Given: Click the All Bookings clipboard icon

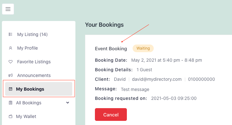Looking at the screenshot, I should pos(11,103).
